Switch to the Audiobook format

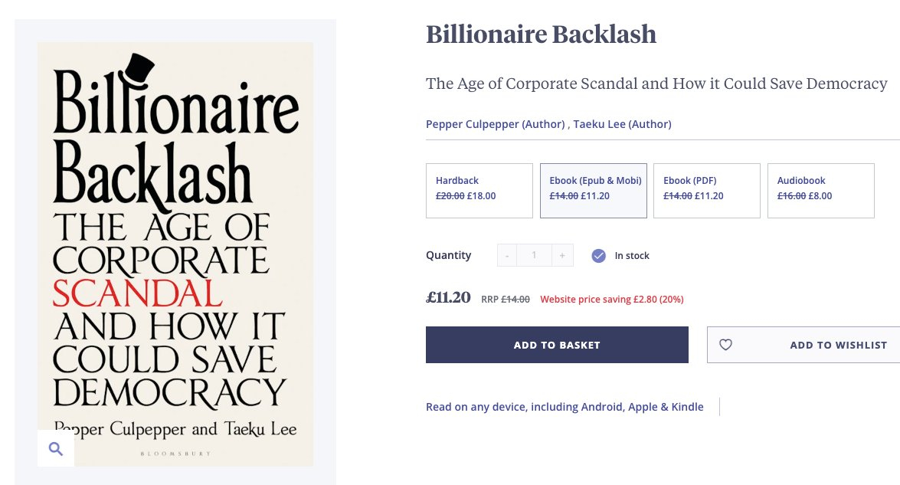(820, 190)
